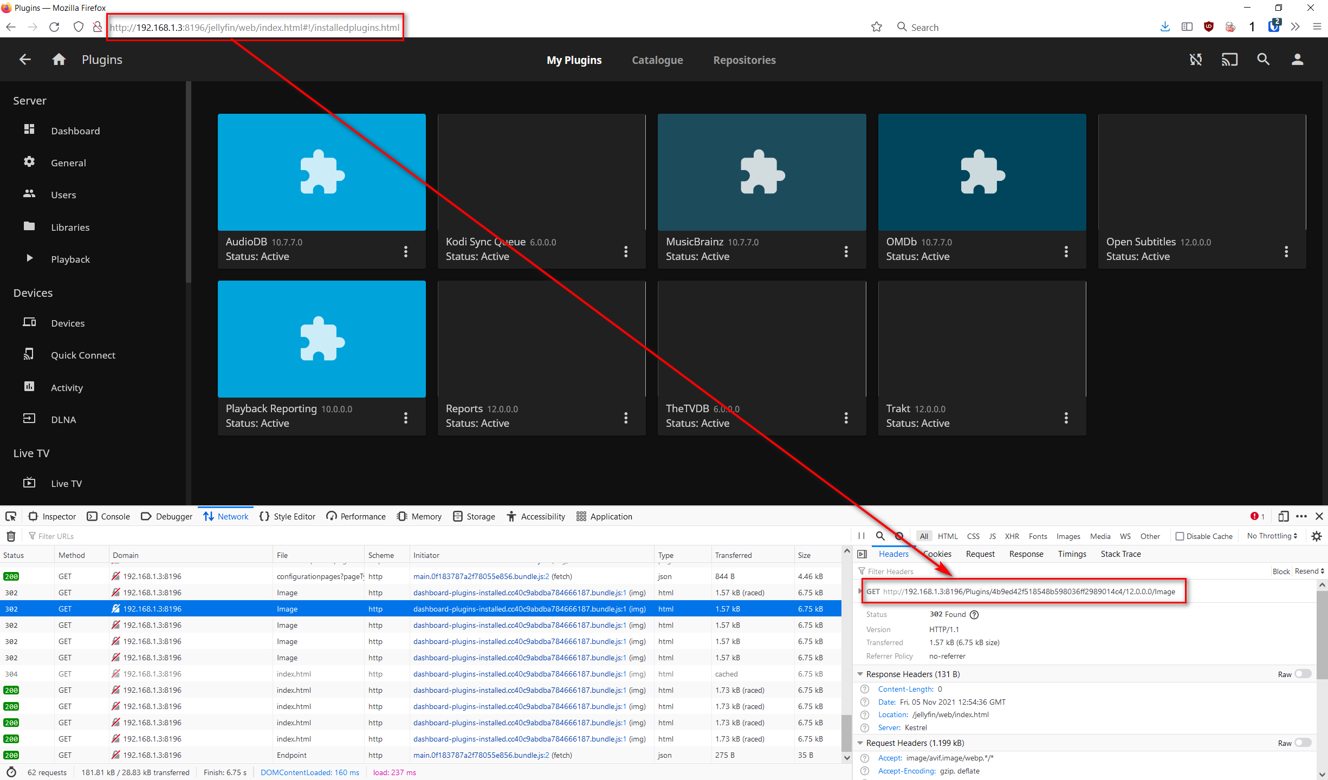This screenshot has height=780, width=1328.
Task: Open the Repositories tab
Action: pyautogui.click(x=744, y=60)
